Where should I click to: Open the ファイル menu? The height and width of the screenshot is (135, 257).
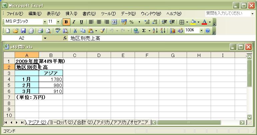(x=15, y=14)
